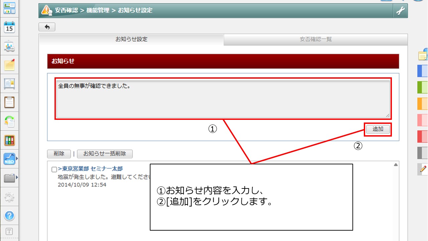Click 安否確認 in the breadcrumb

click(66, 10)
